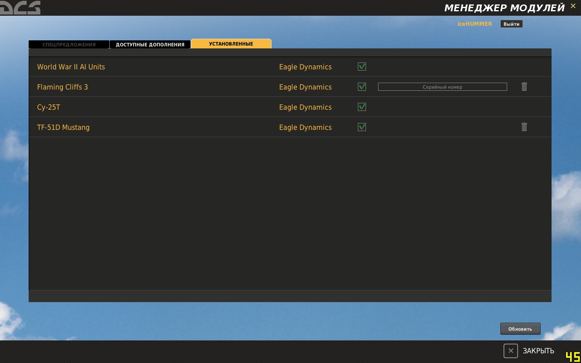The width and height of the screenshot is (581, 363).
Task: Click the МЕНЕДЖЕР МОДУЛЕЙ title
Action: (x=504, y=8)
